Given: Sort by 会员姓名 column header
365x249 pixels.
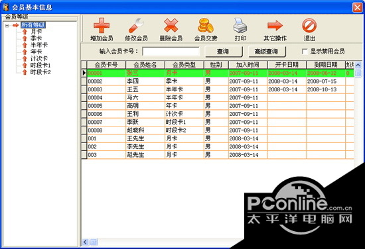Looking at the screenshot, I should [x=145, y=65].
